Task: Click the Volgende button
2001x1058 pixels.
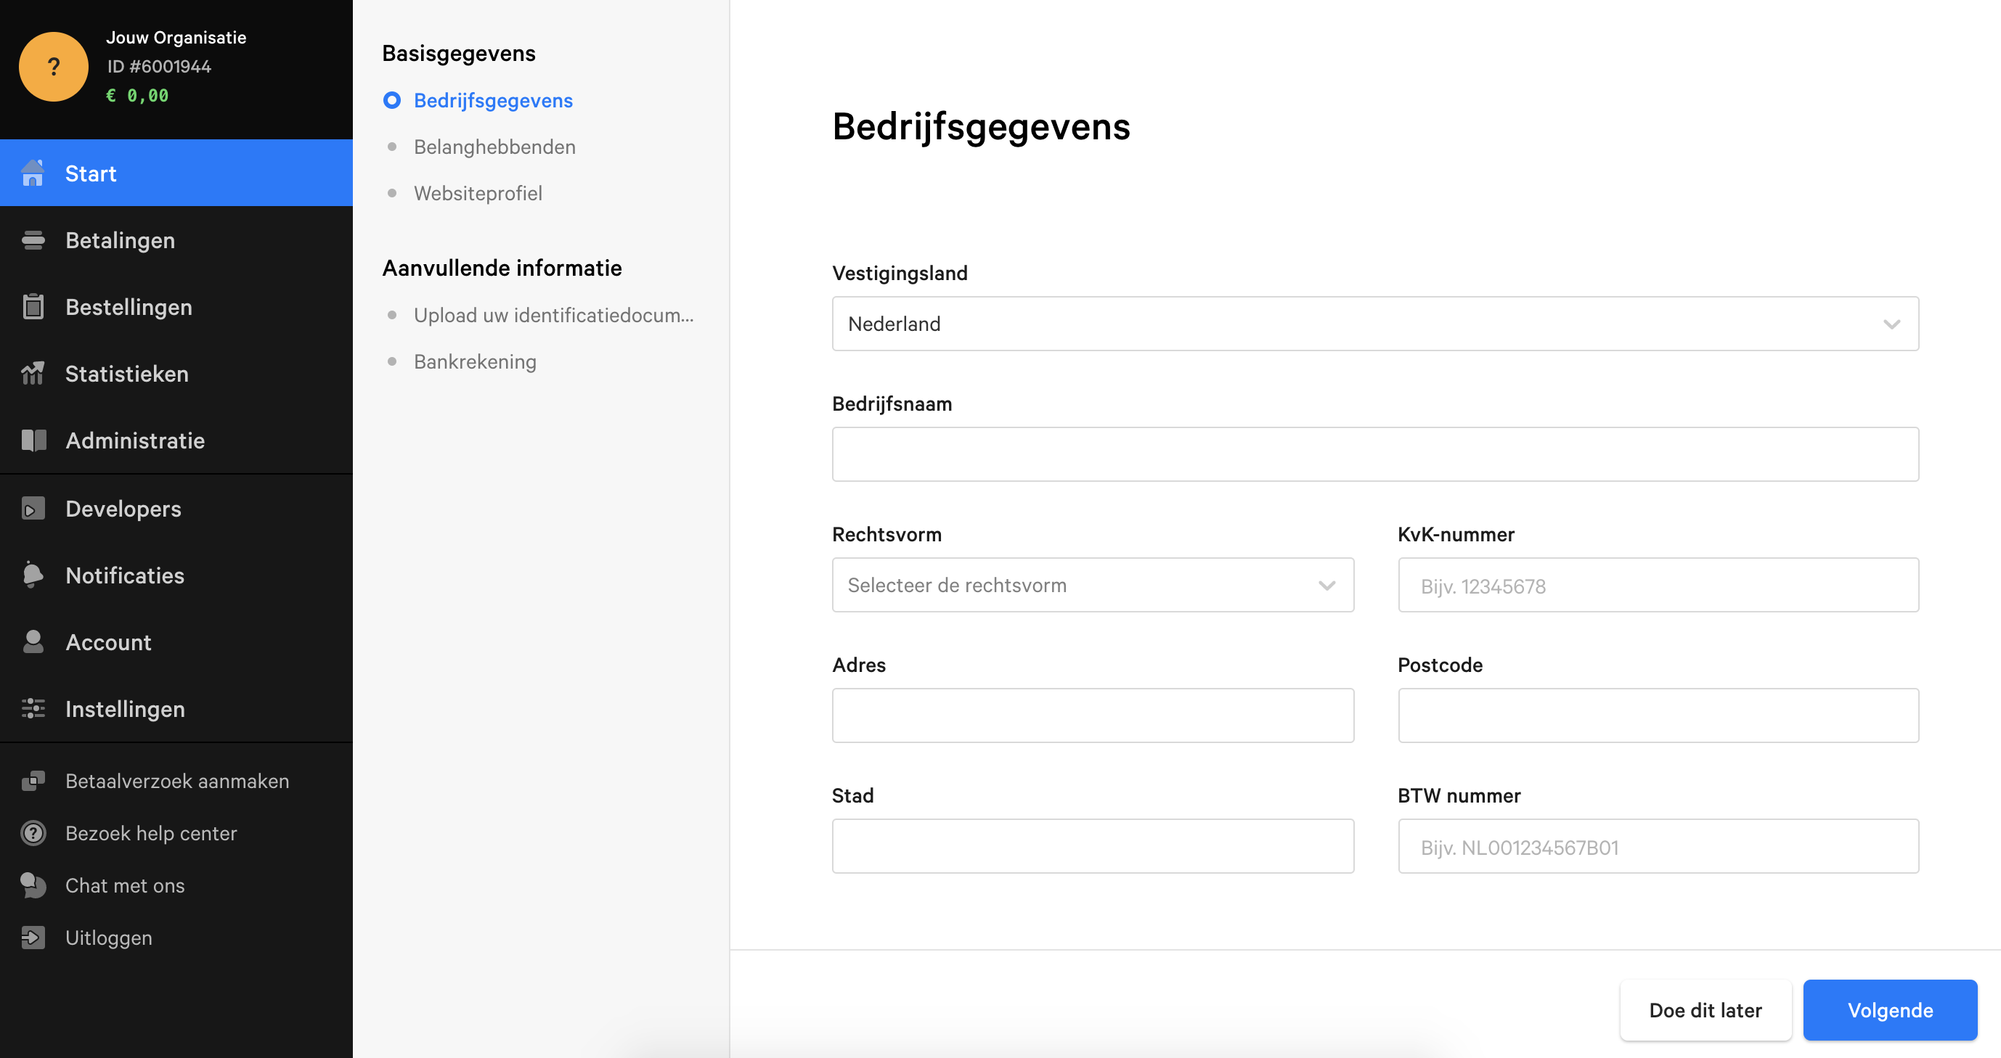Action: coord(1890,1010)
